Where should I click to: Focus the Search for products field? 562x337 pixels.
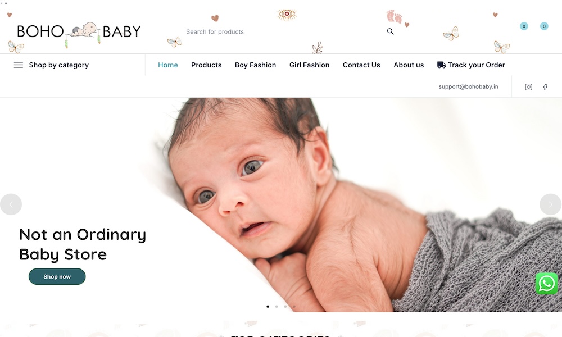(x=279, y=32)
